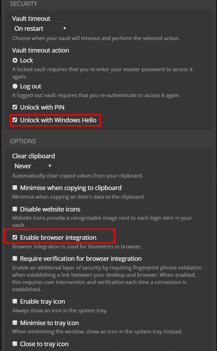Viewport: 217px width, 351px height.
Task: Click the dropdown arrow beside 'Never'
Action: click(x=51, y=166)
